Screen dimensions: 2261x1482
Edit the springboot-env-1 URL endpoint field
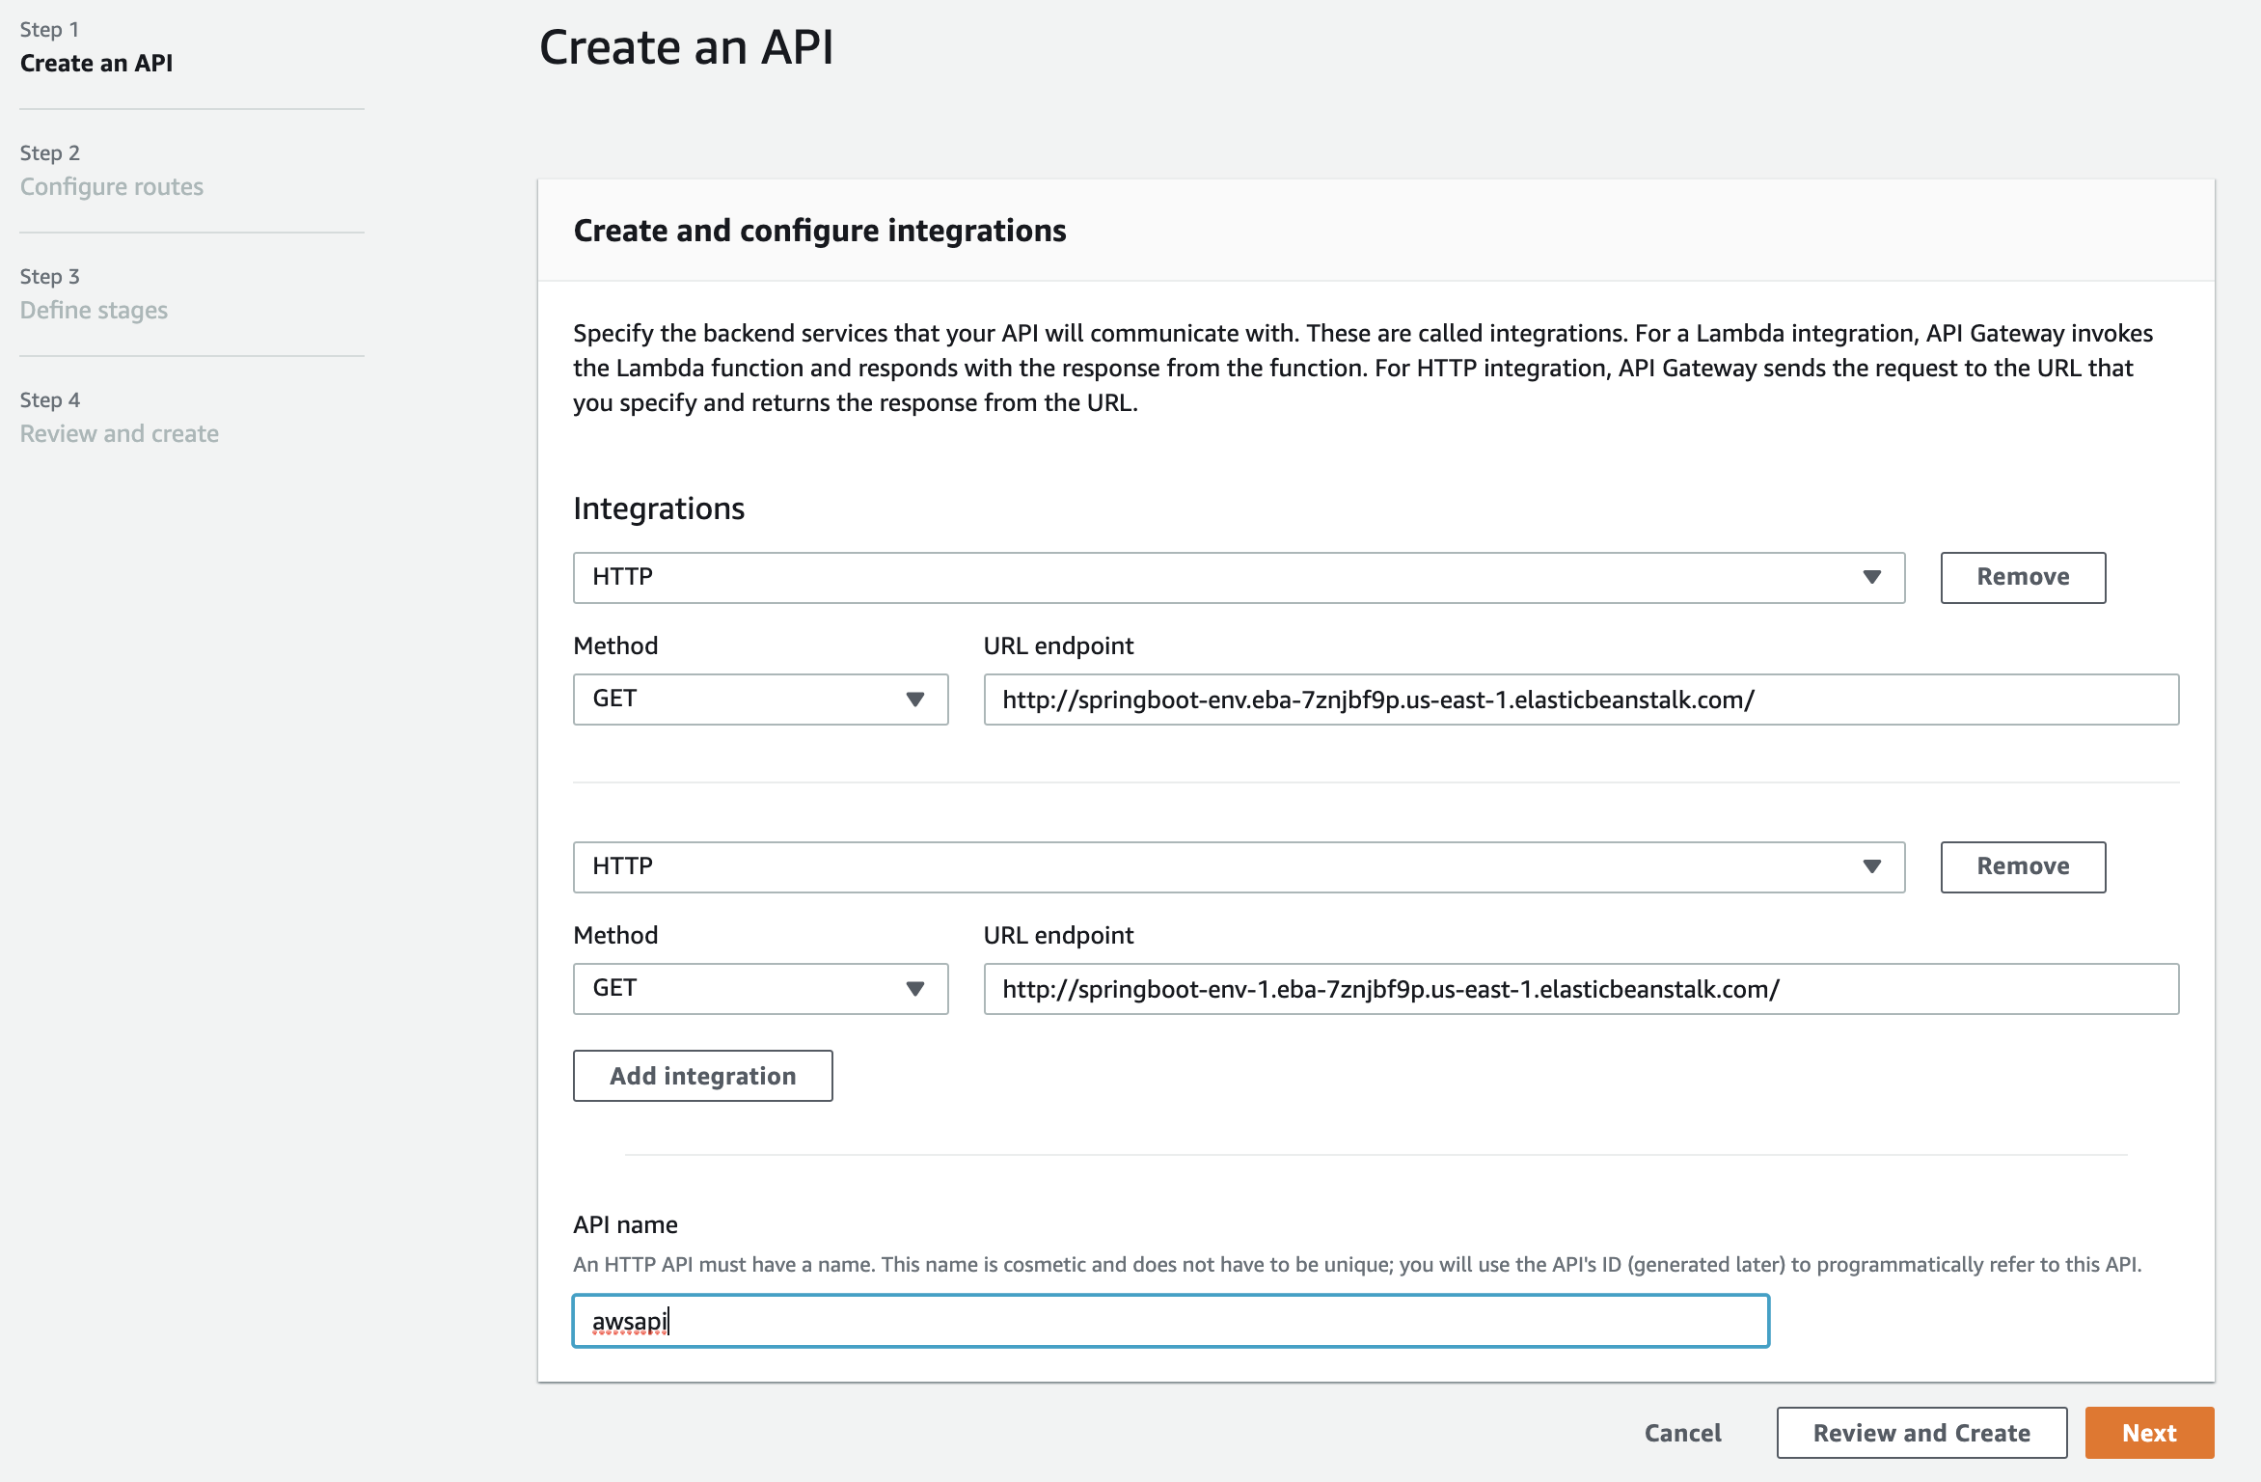[x=1580, y=989]
